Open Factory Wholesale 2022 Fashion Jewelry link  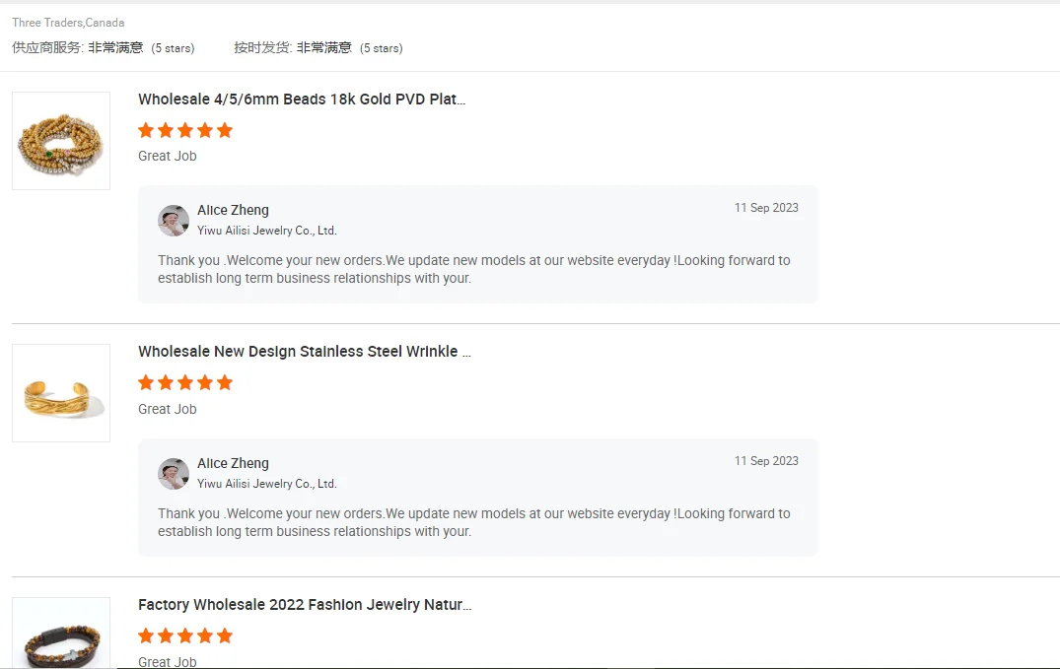(x=305, y=605)
